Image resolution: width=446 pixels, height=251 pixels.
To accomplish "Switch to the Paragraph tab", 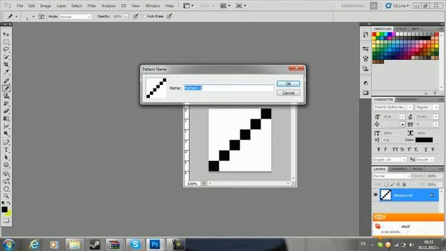I will click(x=407, y=99).
